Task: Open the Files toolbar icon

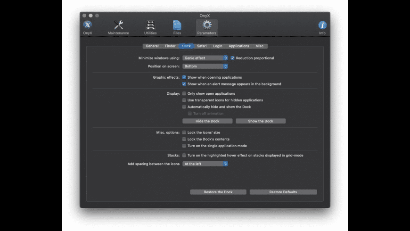Action: 177,27
